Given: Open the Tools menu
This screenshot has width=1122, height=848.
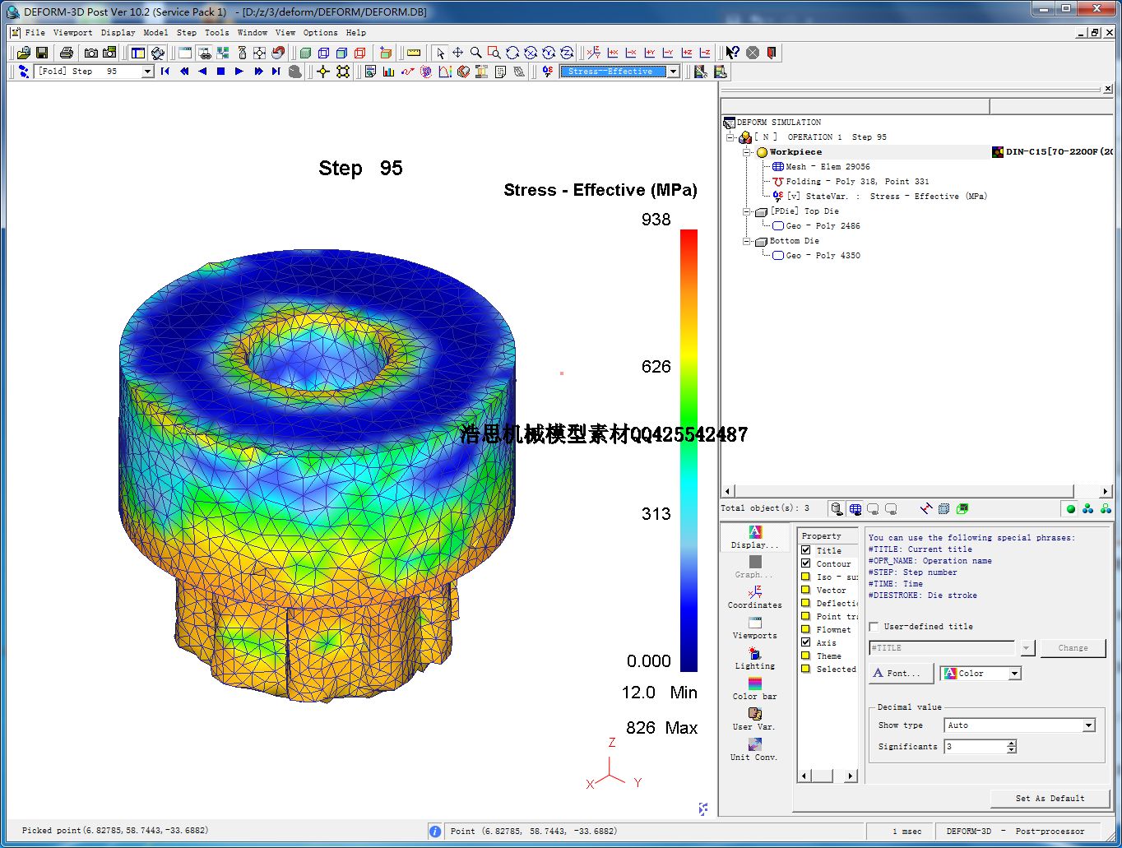Looking at the screenshot, I should pyautogui.click(x=216, y=33).
